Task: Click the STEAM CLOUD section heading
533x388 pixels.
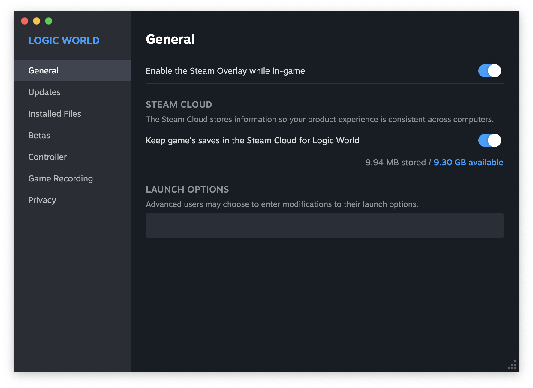Action: 179,105
